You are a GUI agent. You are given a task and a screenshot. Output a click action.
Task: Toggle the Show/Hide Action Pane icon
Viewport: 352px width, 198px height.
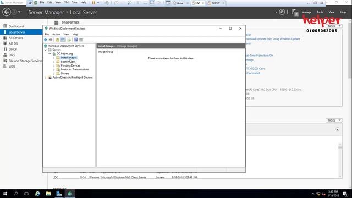(81, 40)
